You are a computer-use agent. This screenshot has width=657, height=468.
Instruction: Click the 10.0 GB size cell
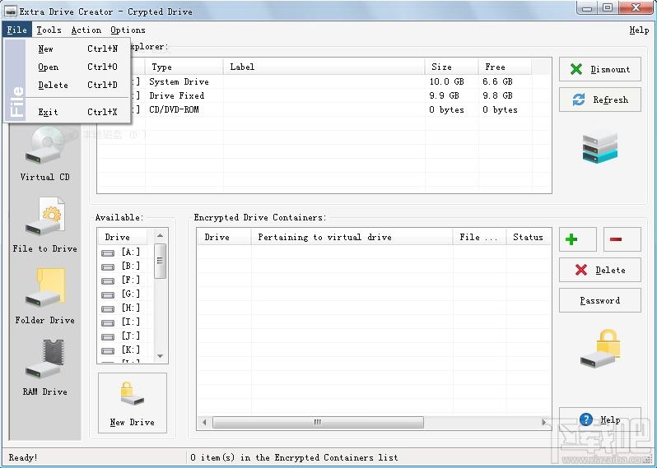[x=447, y=81]
